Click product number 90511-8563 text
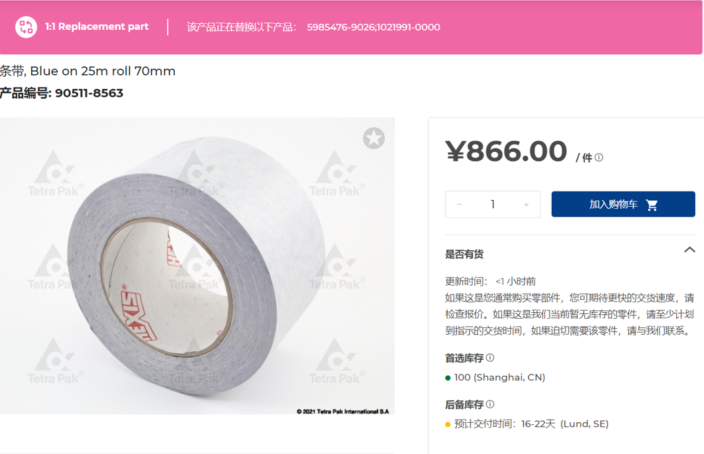Screen dimensions: 704x454 (x=89, y=93)
